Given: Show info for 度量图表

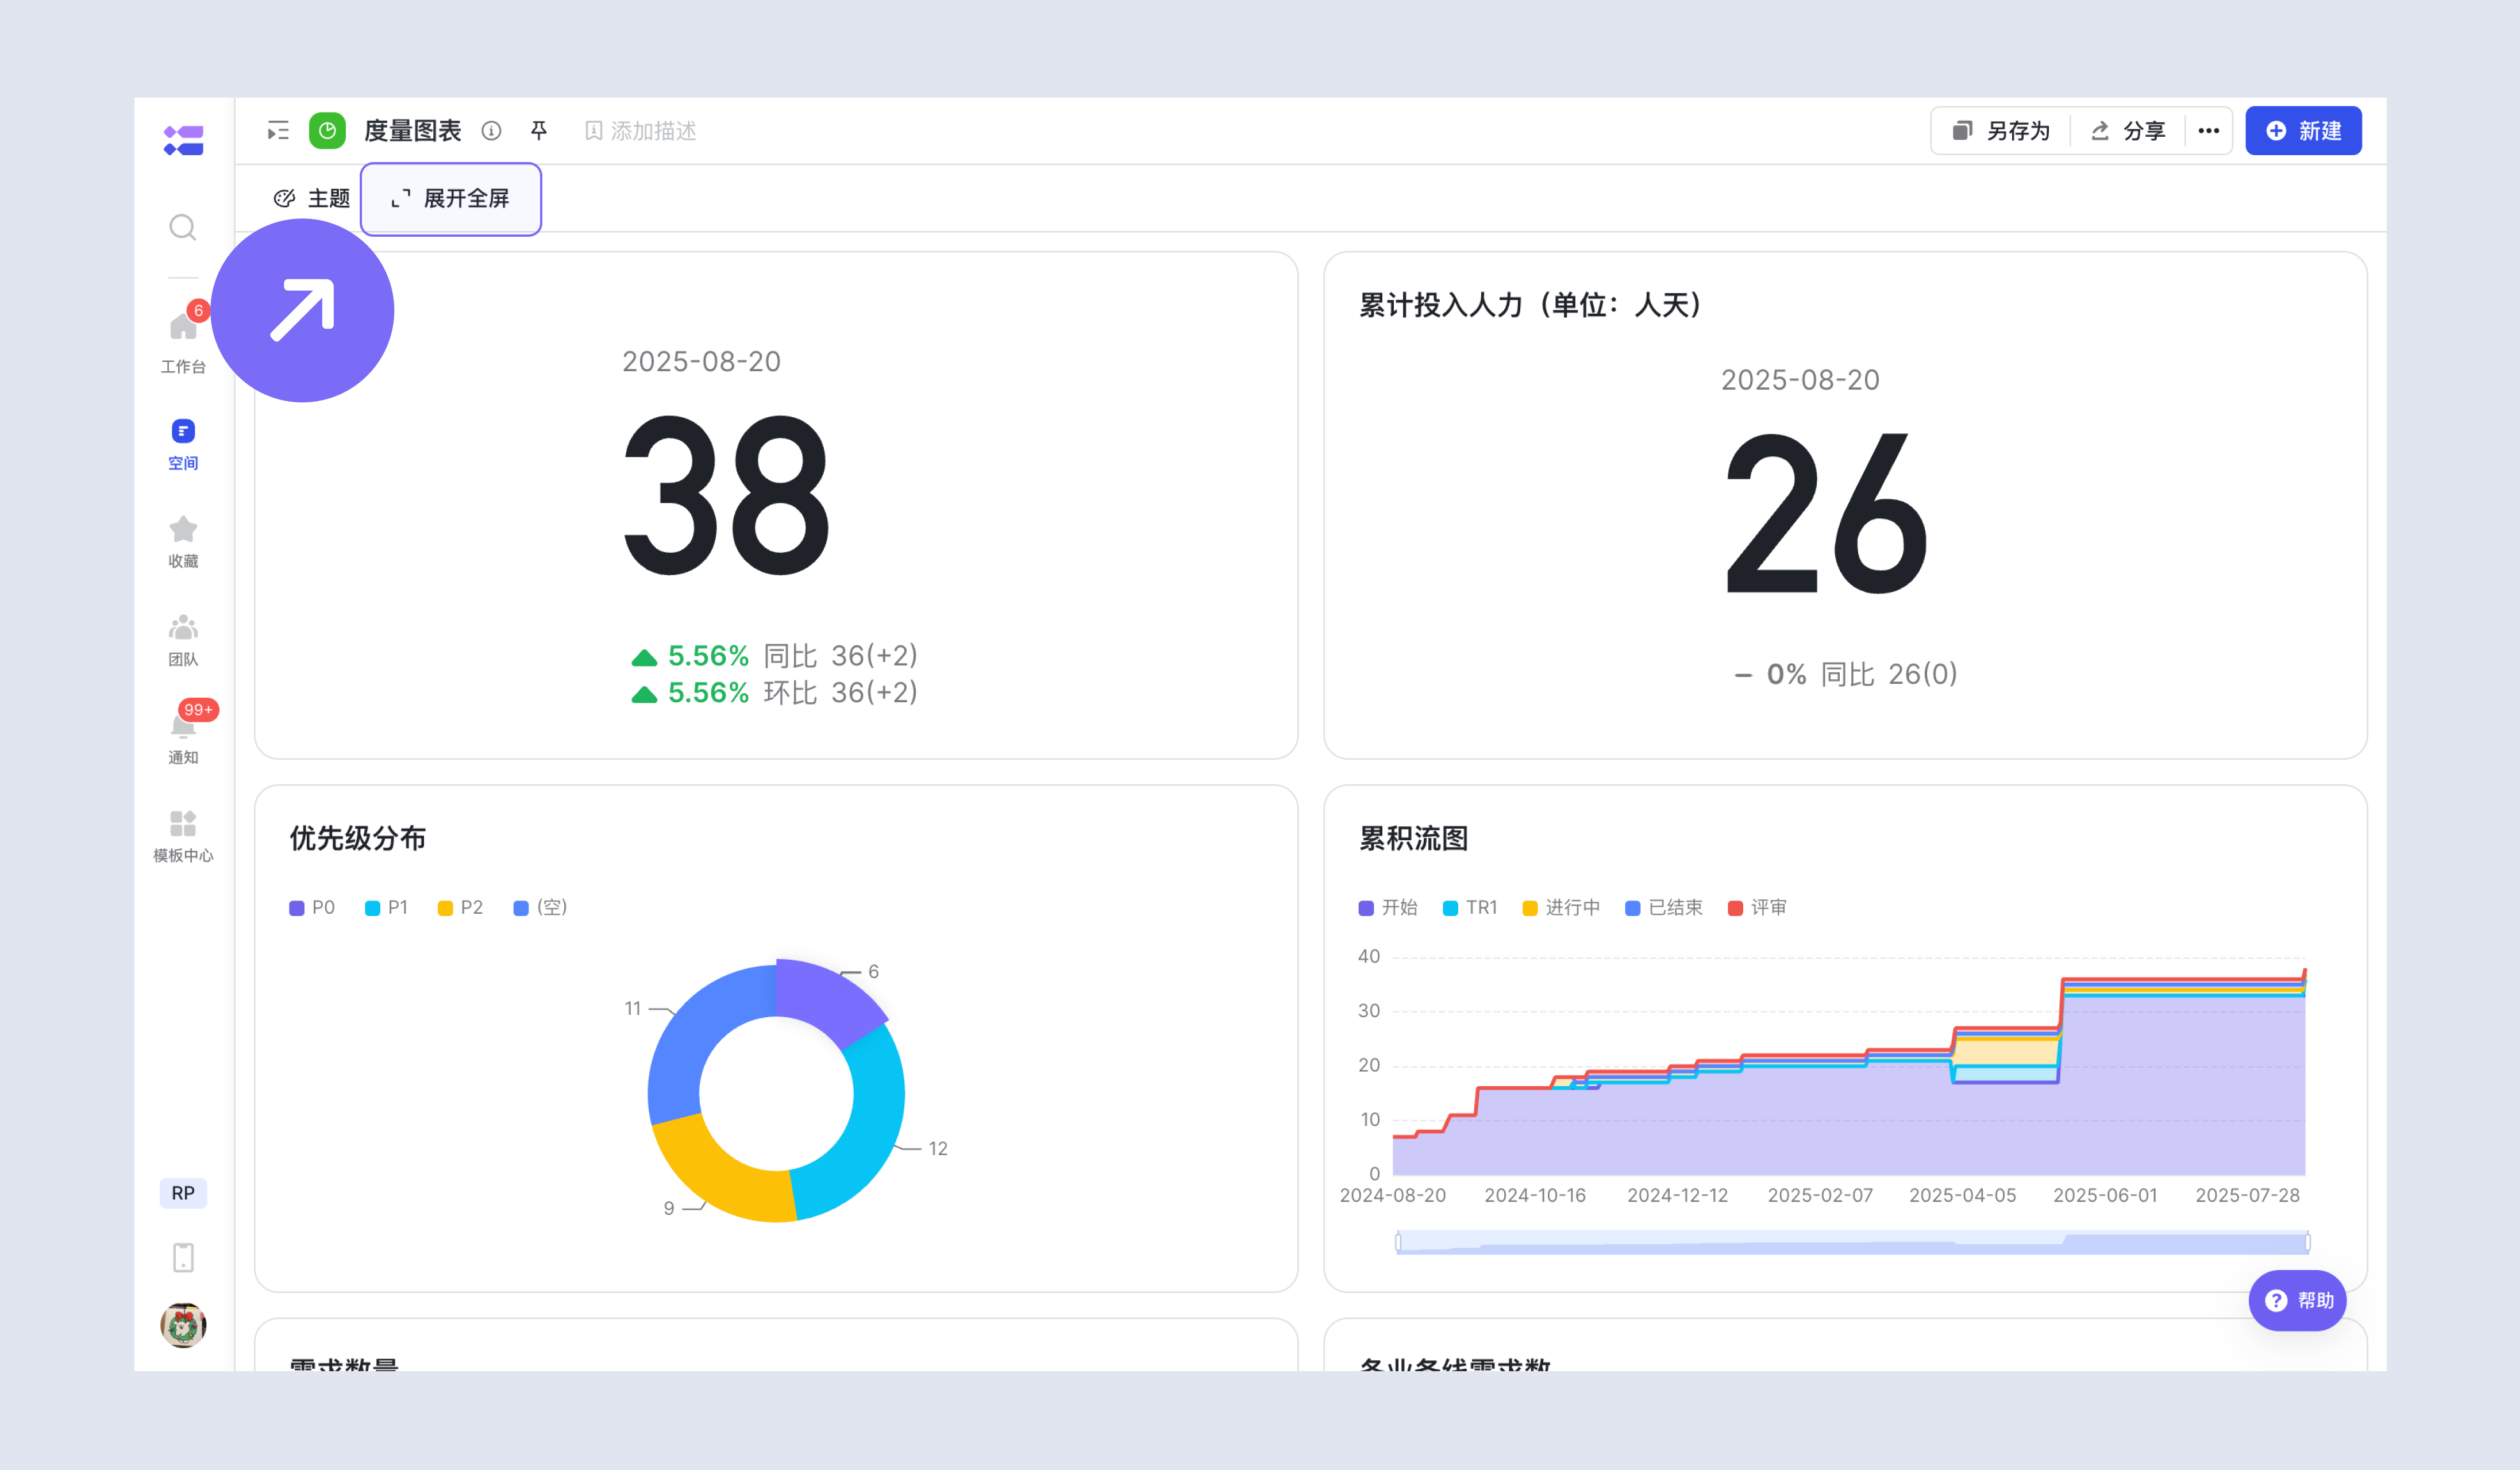Looking at the screenshot, I should tap(491, 131).
